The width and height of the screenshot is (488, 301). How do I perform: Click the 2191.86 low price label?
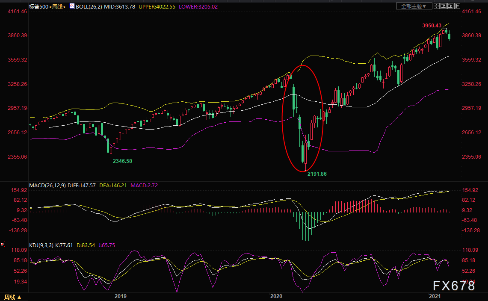click(x=317, y=174)
